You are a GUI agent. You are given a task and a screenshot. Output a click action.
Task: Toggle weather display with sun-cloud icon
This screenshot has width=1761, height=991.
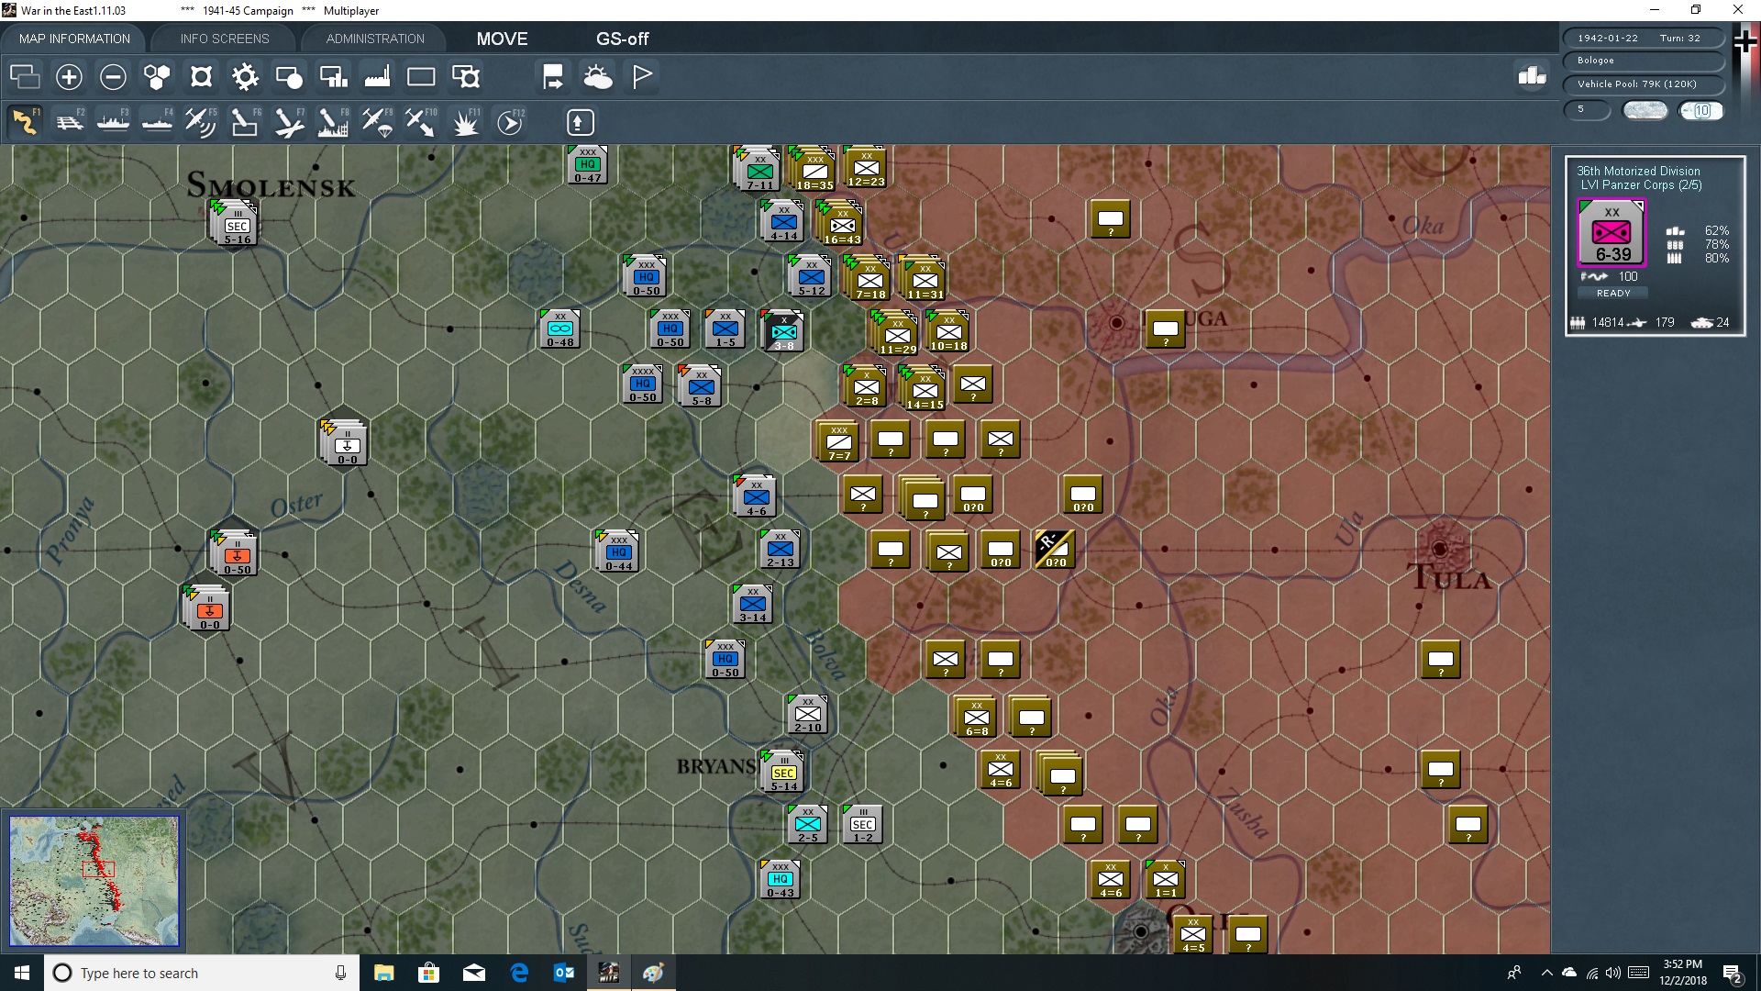pyautogui.click(x=598, y=76)
